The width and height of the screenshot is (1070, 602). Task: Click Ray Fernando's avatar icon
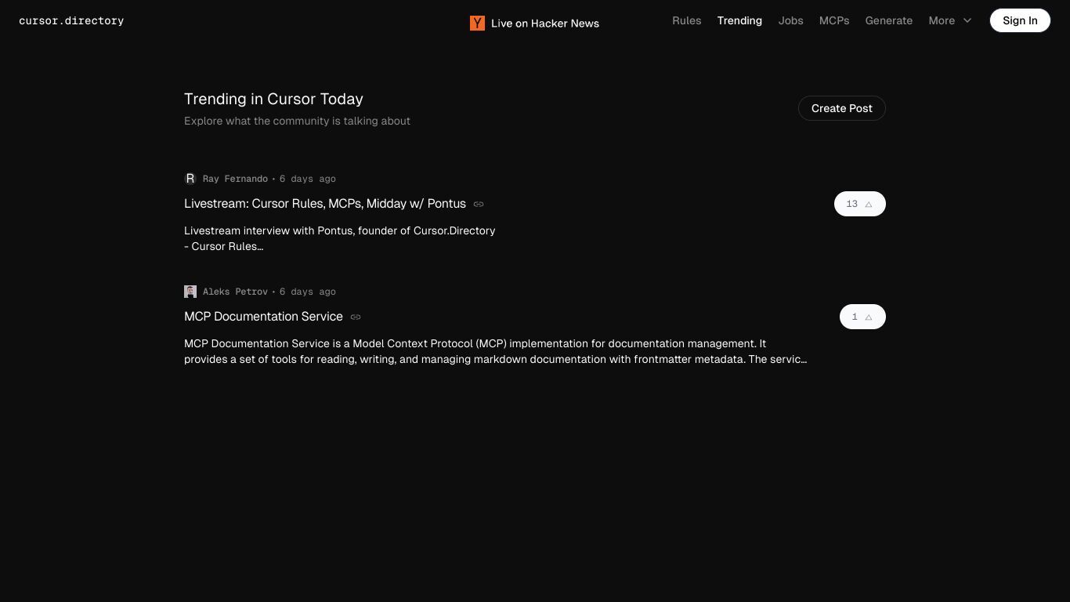tap(190, 179)
